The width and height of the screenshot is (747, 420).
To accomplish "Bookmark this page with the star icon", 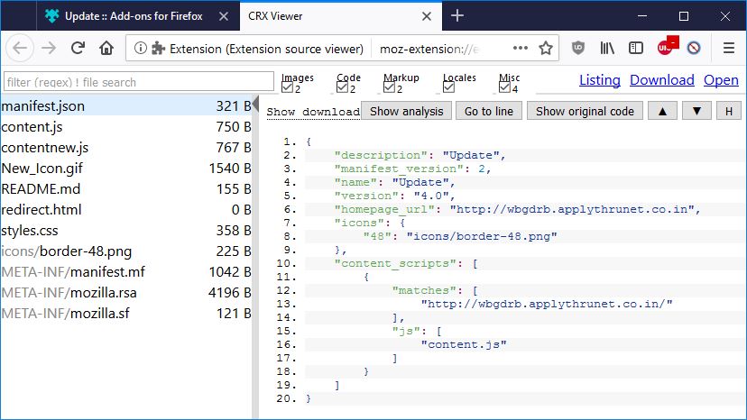I will [547, 49].
